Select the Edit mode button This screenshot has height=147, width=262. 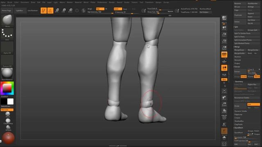tap(44, 11)
